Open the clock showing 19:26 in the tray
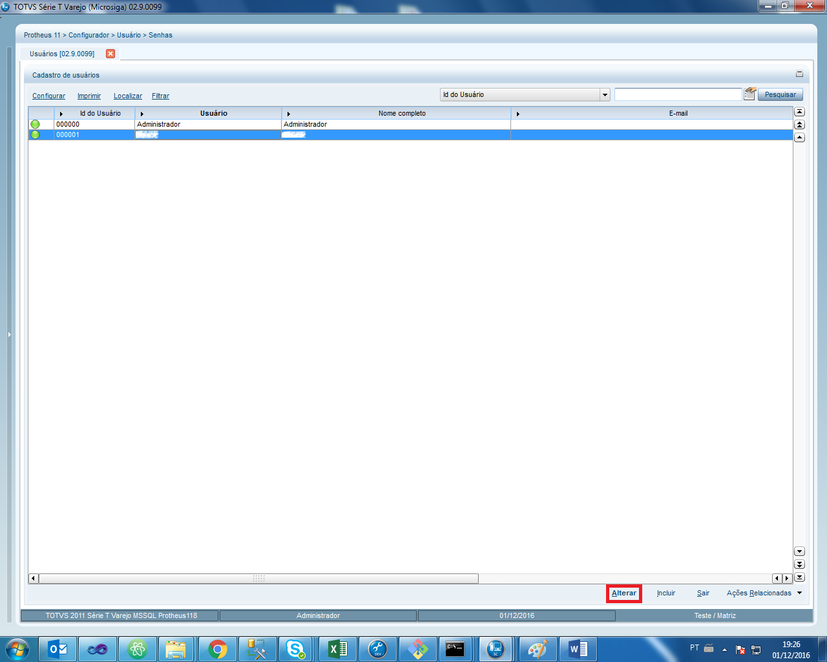The image size is (827, 662). (x=791, y=650)
